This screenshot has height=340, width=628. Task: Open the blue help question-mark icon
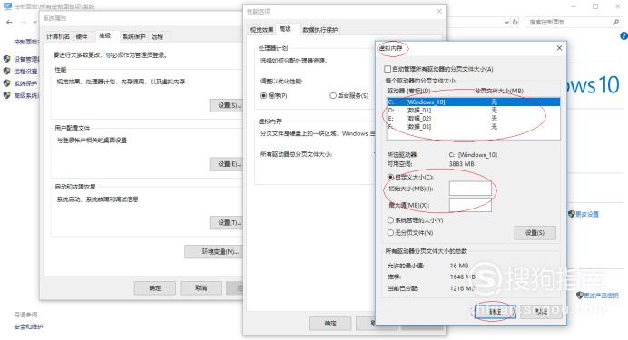tap(624, 36)
